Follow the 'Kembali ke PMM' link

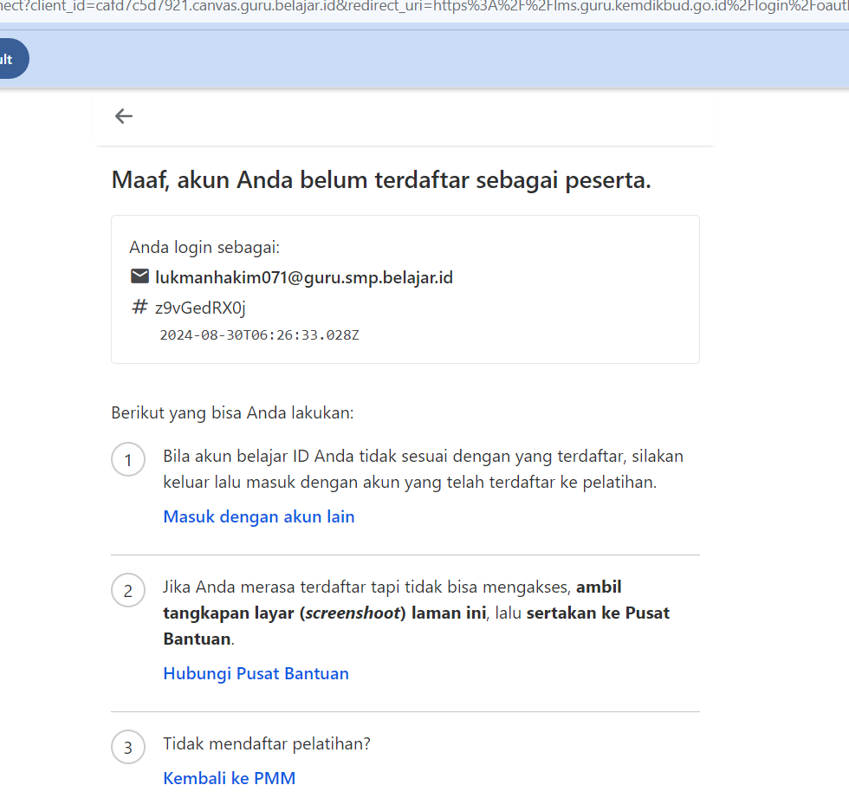tap(230, 778)
